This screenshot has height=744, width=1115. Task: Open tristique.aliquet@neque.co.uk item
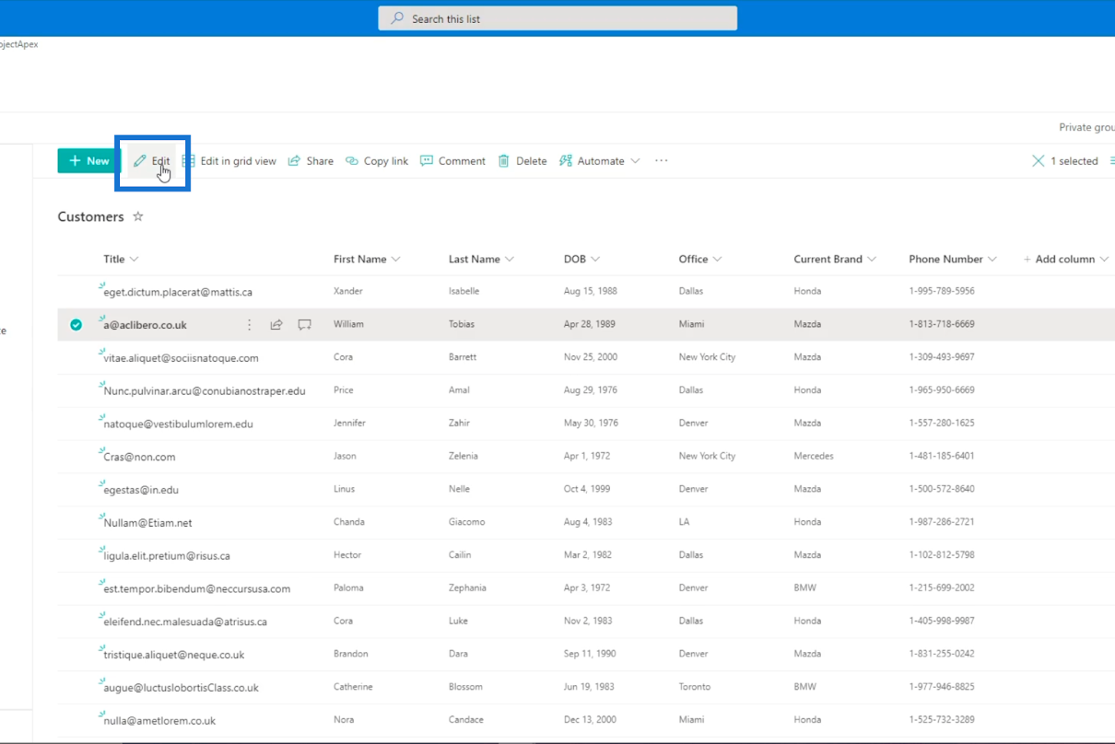(x=174, y=656)
